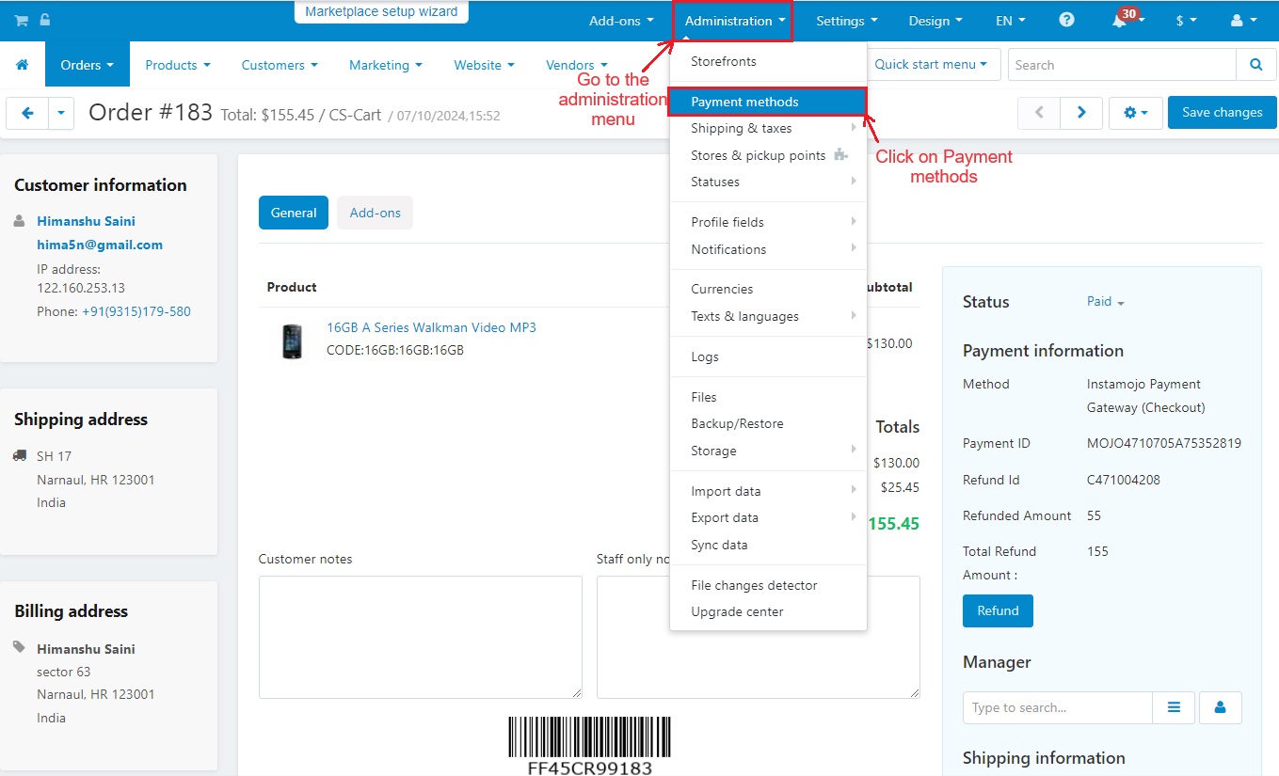Screen dimensions: 1279x776
Task: Switch to the Add-ons tab
Action: pos(375,213)
